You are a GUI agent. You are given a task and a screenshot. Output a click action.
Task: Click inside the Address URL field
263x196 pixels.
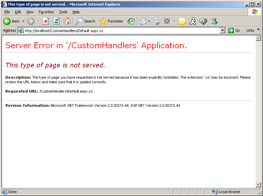119,30
